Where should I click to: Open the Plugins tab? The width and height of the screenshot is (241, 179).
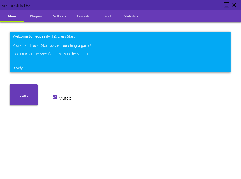36,16
